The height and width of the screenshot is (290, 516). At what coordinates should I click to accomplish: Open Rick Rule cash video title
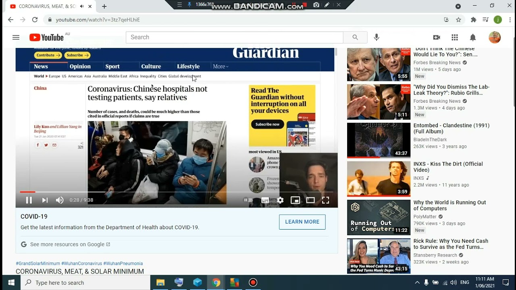[451, 244]
